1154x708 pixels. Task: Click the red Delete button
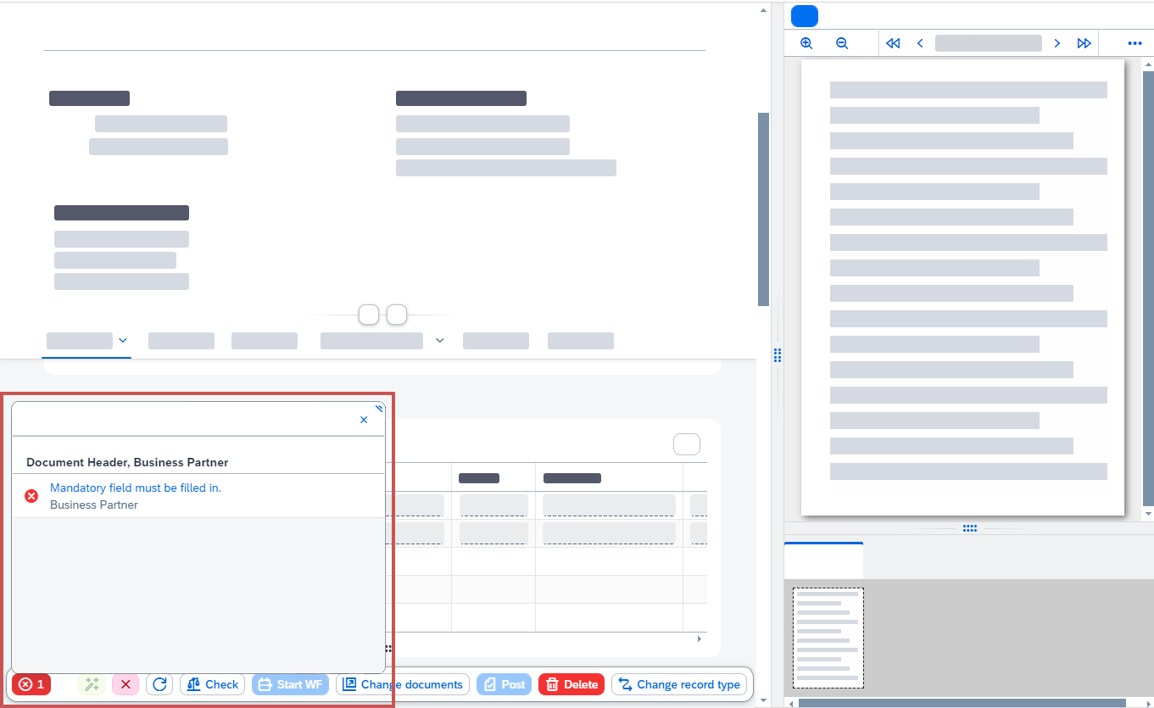tap(571, 684)
